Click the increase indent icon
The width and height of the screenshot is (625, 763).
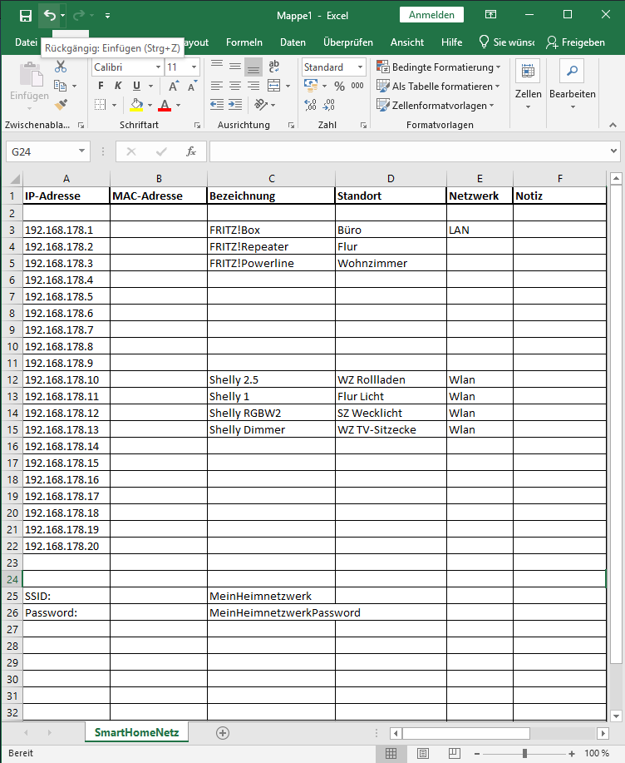[236, 105]
